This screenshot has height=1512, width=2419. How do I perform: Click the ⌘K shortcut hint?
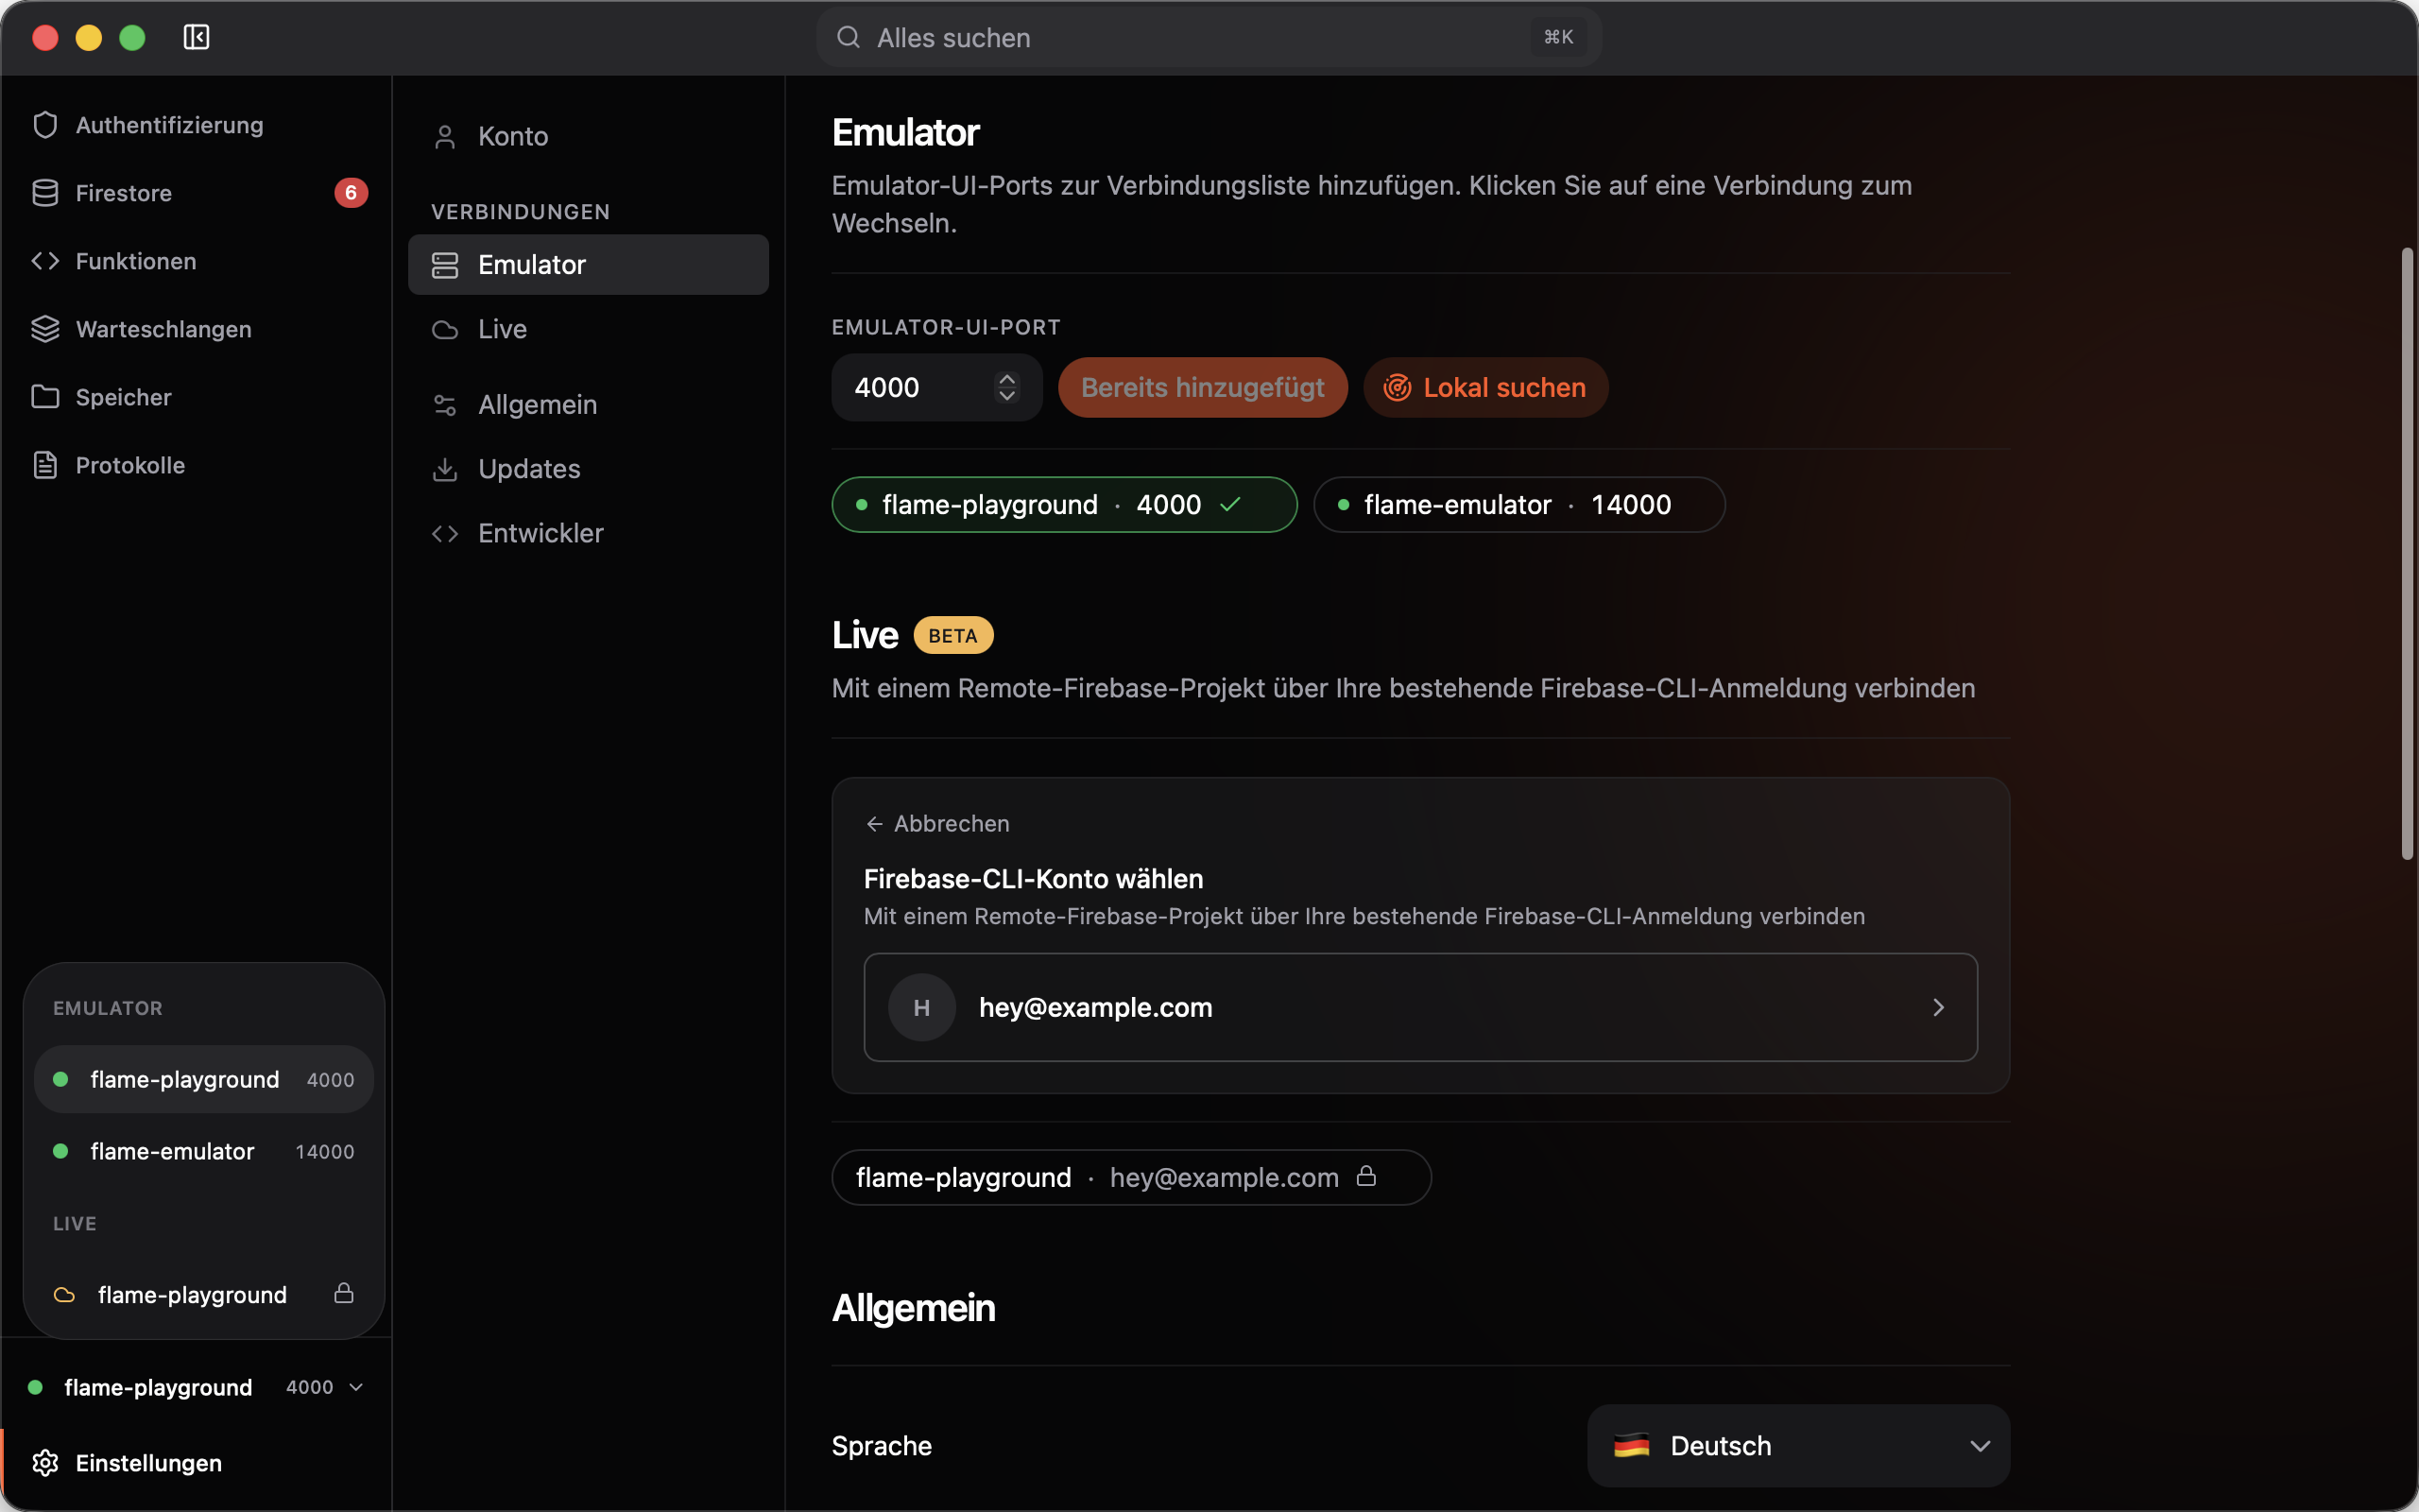tap(1558, 37)
